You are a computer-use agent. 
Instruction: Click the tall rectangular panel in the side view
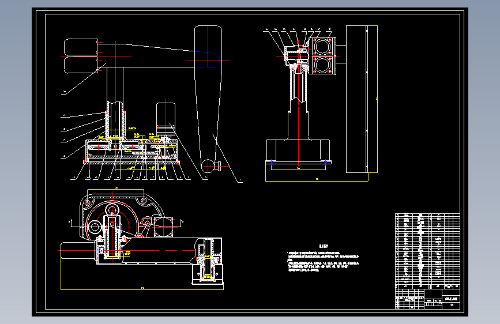pos(357,99)
